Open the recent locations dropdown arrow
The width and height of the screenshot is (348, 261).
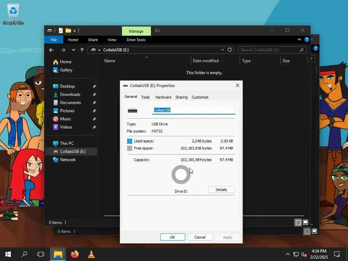pos(73,50)
